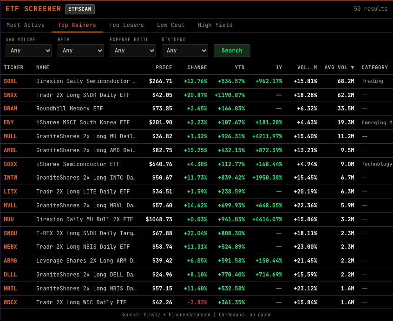Open the SOXX ticker link
The width and height of the screenshot is (393, 321).
coord(10,164)
